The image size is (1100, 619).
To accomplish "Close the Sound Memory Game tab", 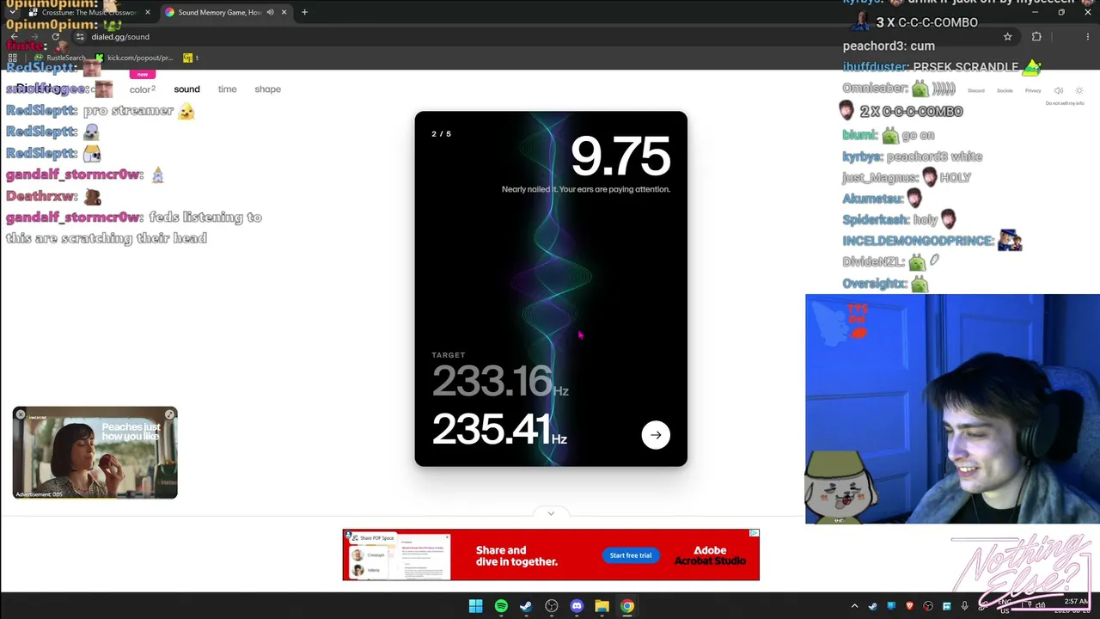I will [284, 13].
